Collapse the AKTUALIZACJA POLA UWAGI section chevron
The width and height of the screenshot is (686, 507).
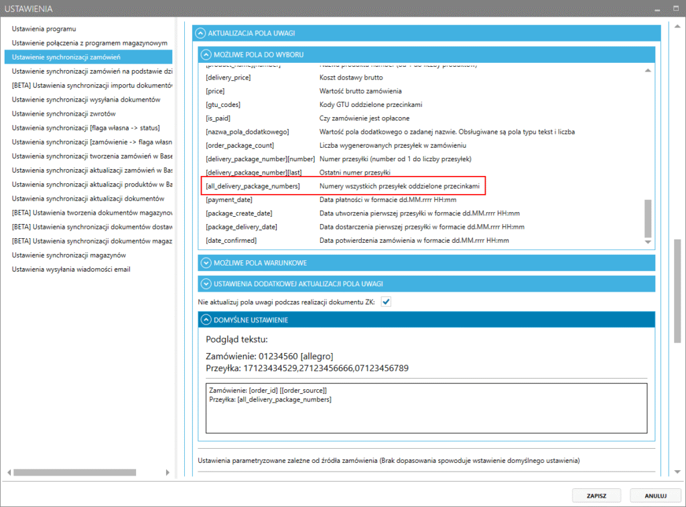pos(199,33)
